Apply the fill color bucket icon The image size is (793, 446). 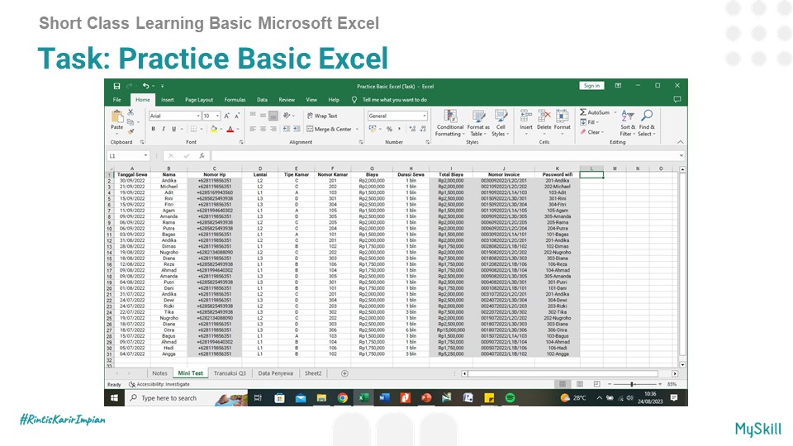pos(213,129)
